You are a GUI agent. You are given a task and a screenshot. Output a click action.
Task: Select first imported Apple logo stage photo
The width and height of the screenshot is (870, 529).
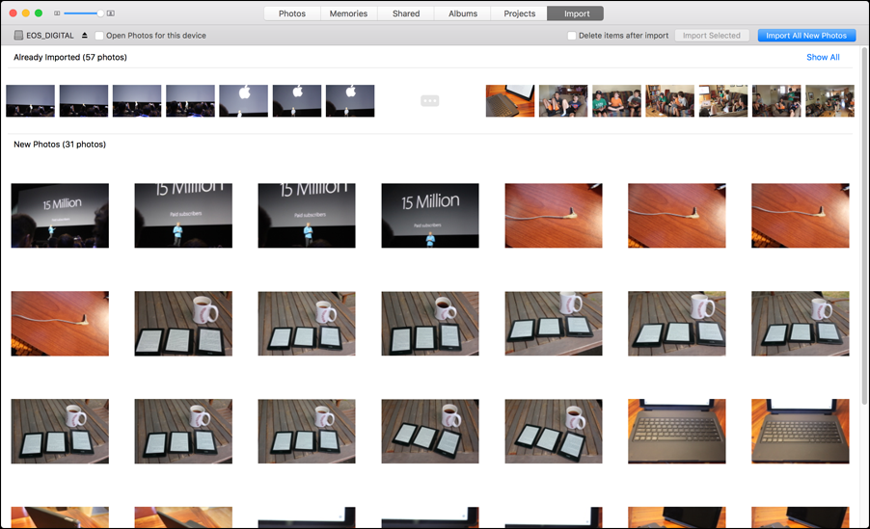pos(244,101)
